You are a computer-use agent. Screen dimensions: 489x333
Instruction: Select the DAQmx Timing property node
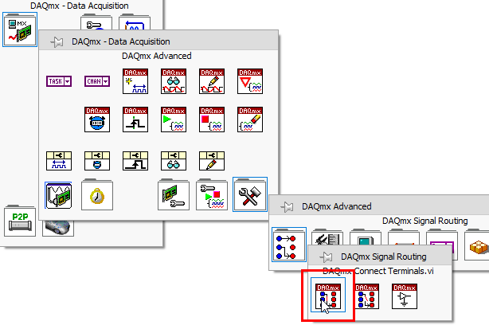tap(97, 161)
